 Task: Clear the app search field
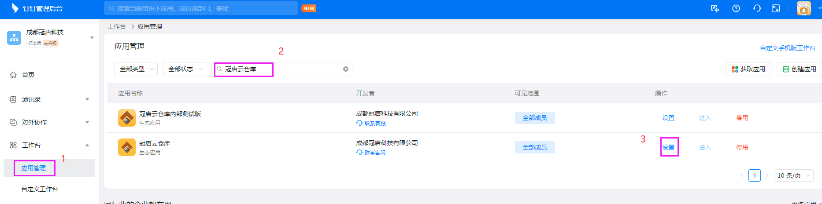click(346, 69)
